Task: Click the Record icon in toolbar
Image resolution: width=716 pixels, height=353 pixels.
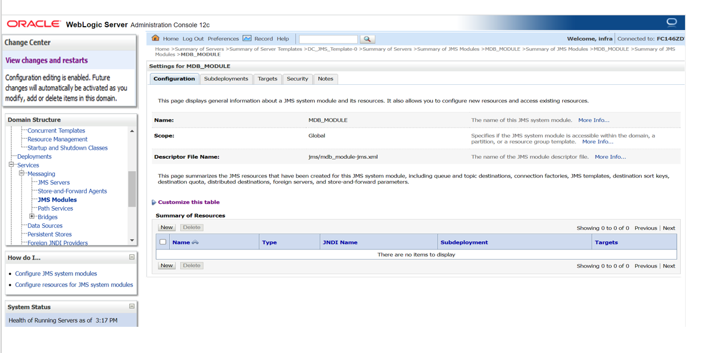Action: pyautogui.click(x=247, y=38)
